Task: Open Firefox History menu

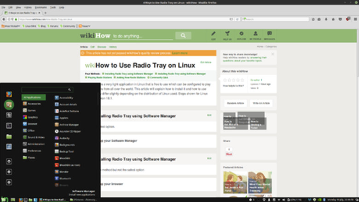Action: pyautogui.click(x=28, y=7)
